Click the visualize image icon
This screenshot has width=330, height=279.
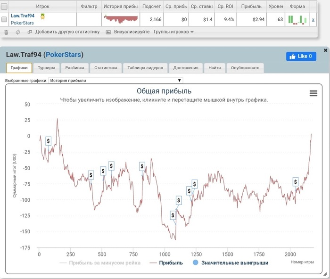point(108,32)
